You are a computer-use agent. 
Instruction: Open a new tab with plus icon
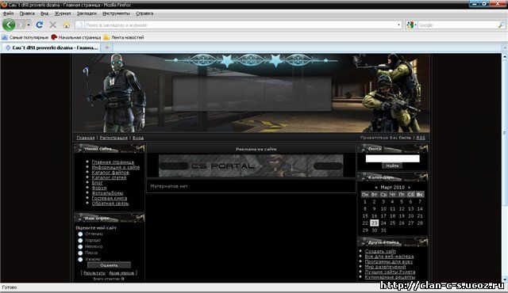[106, 48]
